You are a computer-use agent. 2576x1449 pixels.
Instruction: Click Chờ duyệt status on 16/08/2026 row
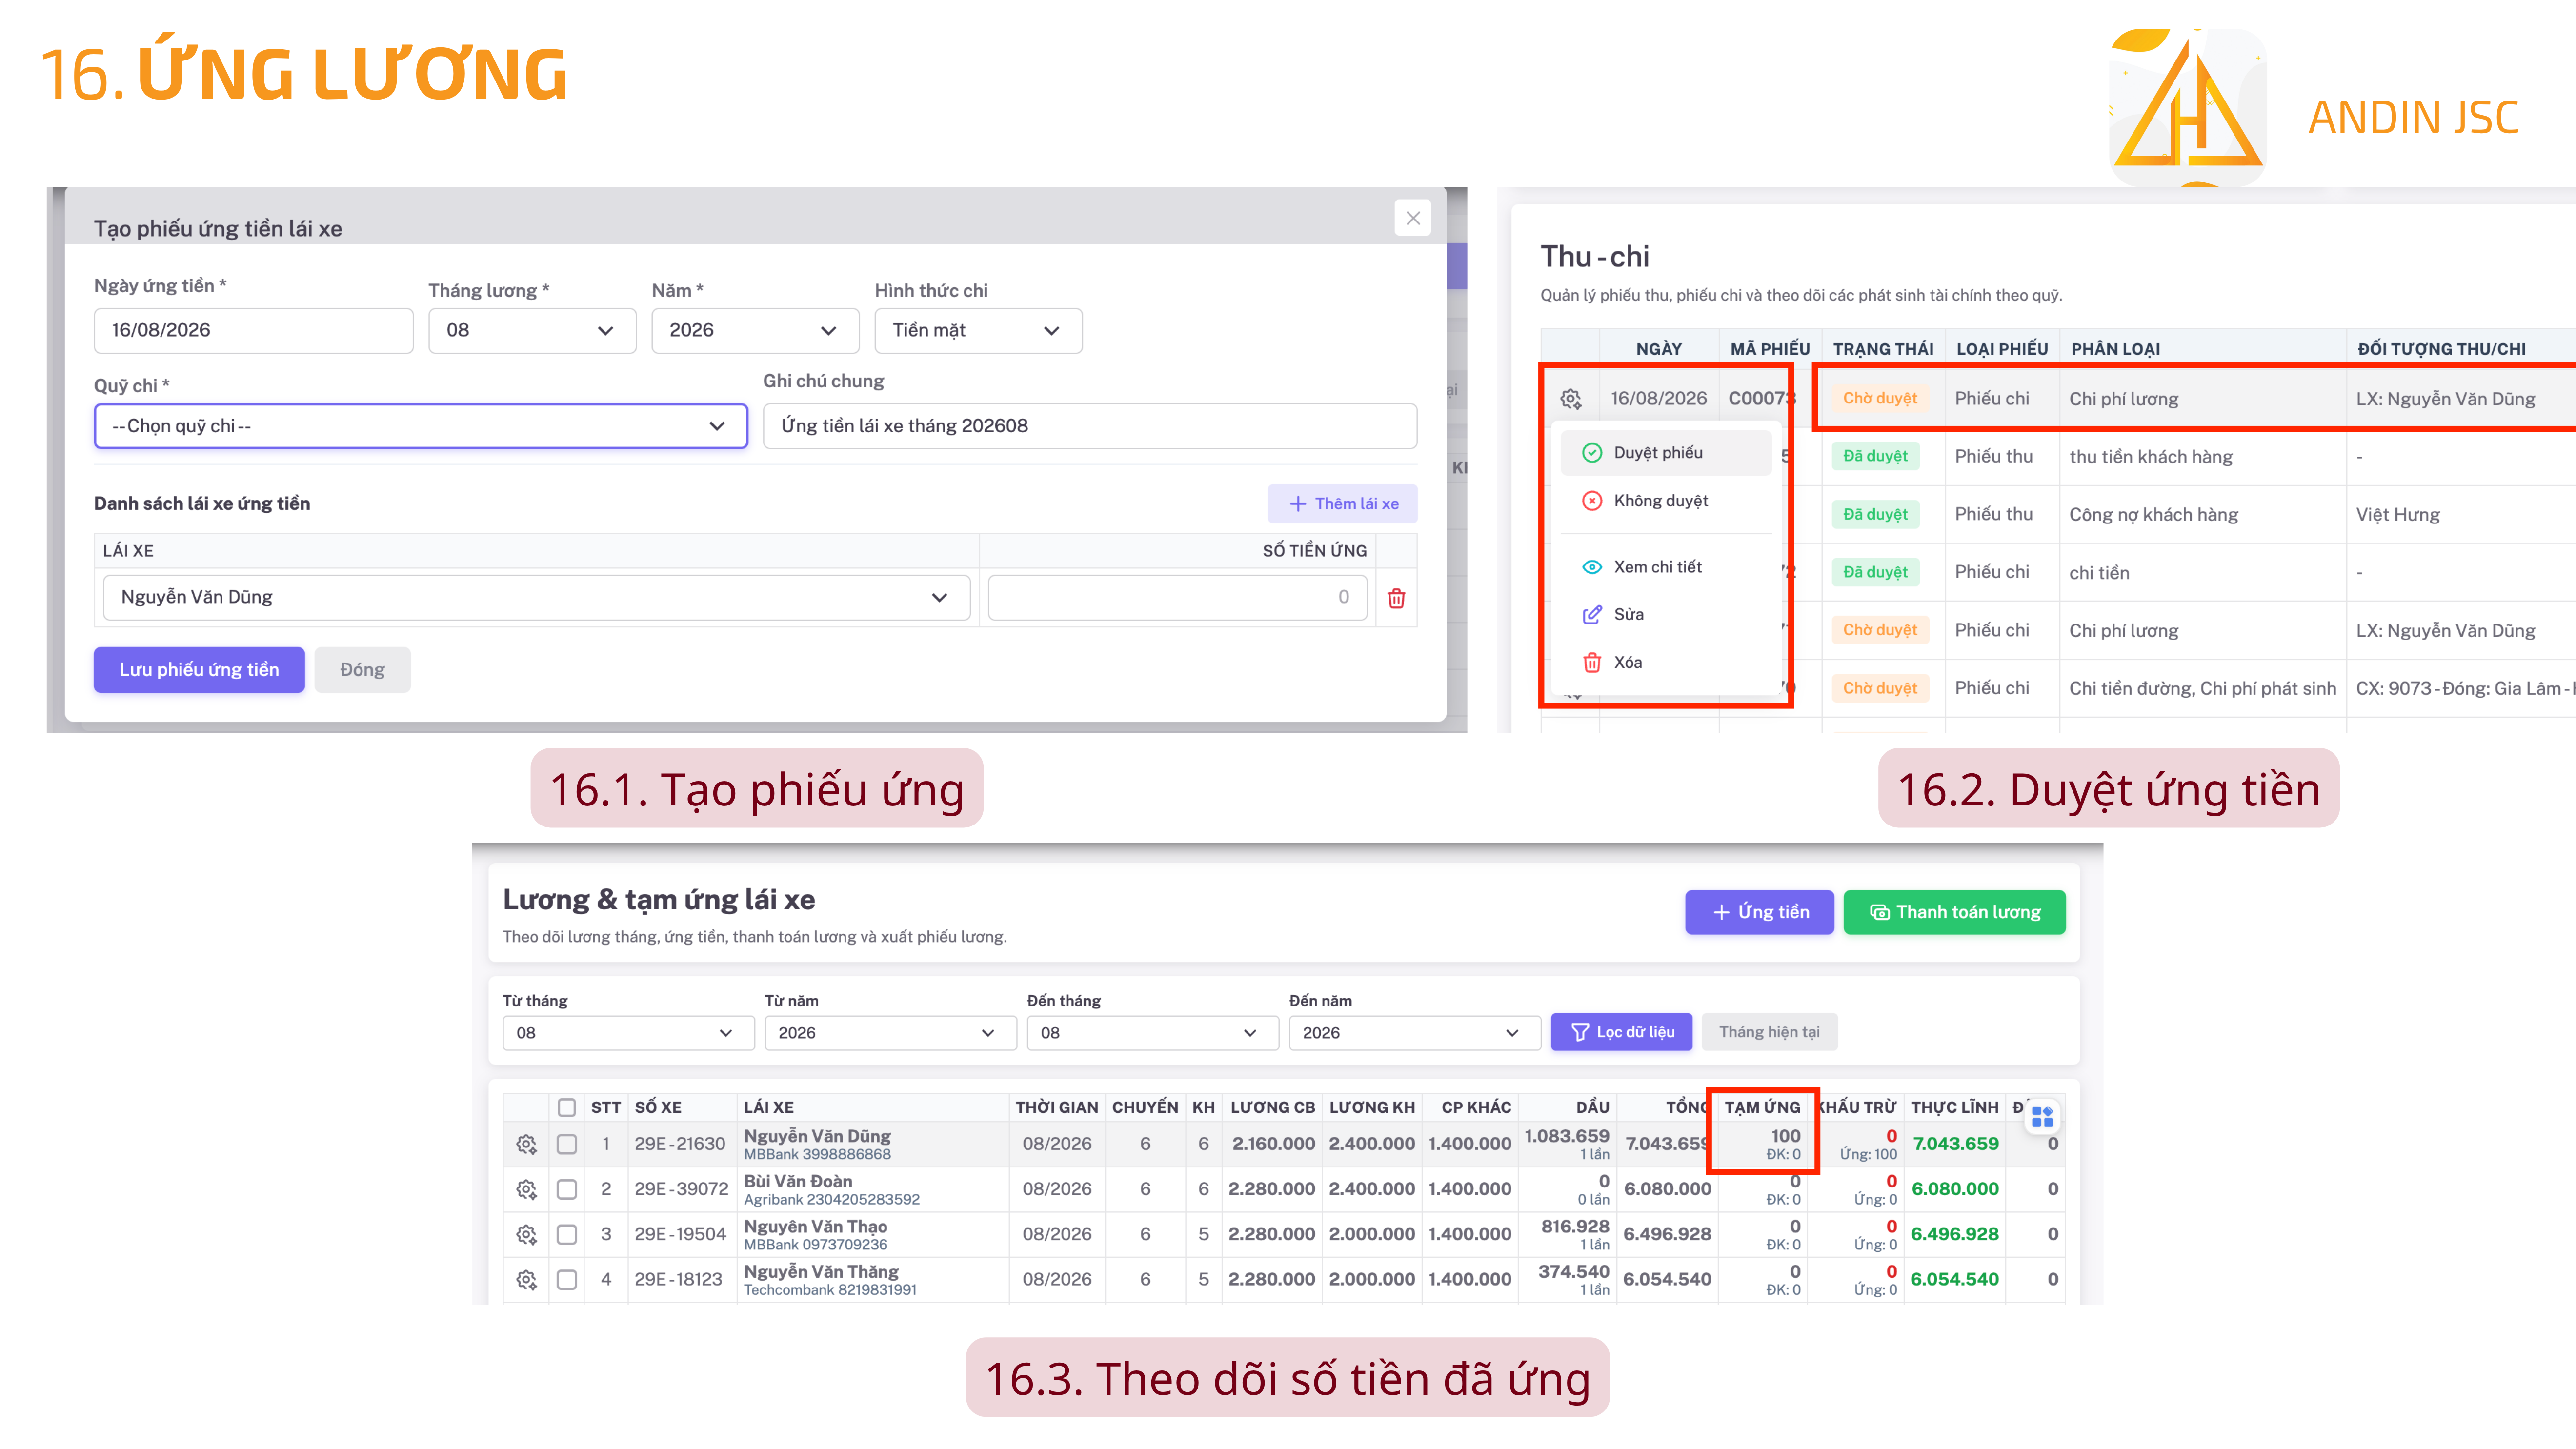click(x=1879, y=399)
